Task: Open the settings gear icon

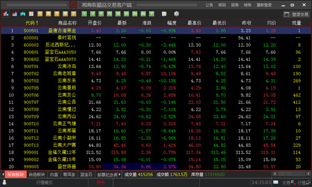Action: pyautogui.click(x=176, y=14)
